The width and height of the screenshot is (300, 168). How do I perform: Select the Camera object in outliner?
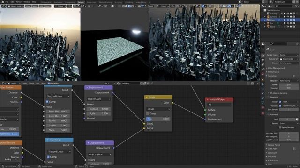[273, 17]
